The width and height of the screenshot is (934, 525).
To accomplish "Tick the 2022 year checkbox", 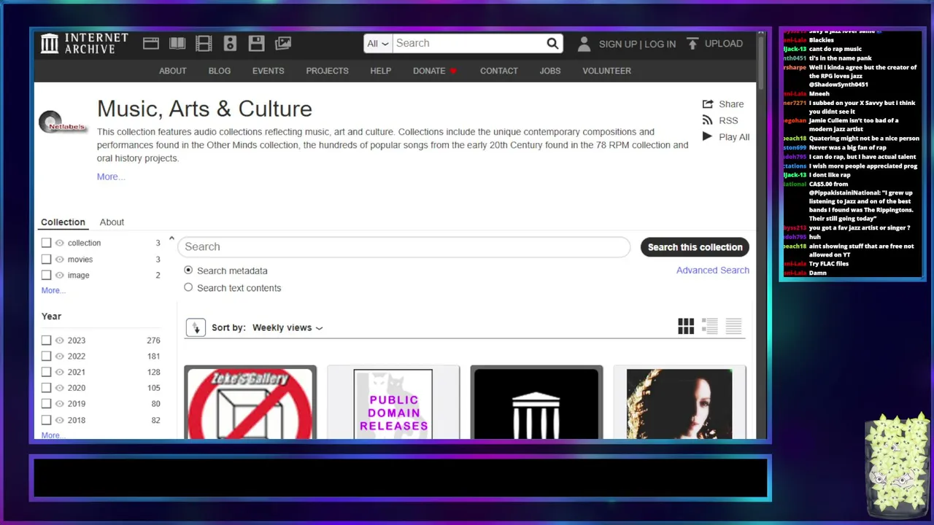I will 46,357.
